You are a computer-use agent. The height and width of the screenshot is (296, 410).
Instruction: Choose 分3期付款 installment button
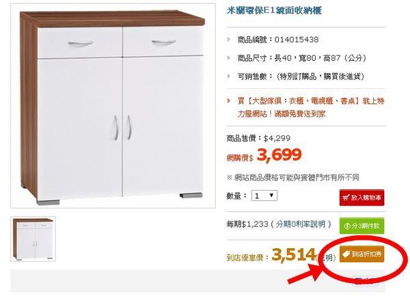tap(362, 226)
